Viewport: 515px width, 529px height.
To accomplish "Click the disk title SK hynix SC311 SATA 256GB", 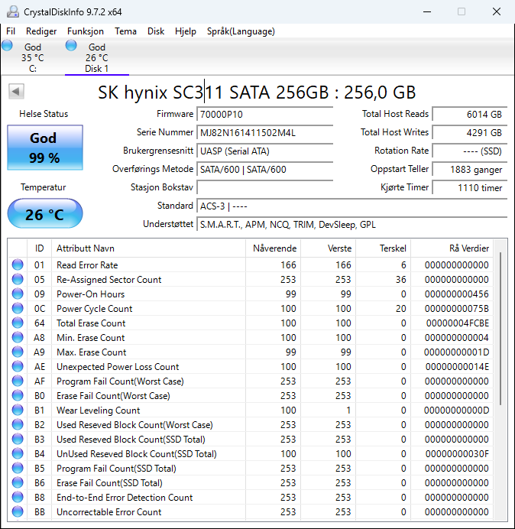I will click(257, 92).
